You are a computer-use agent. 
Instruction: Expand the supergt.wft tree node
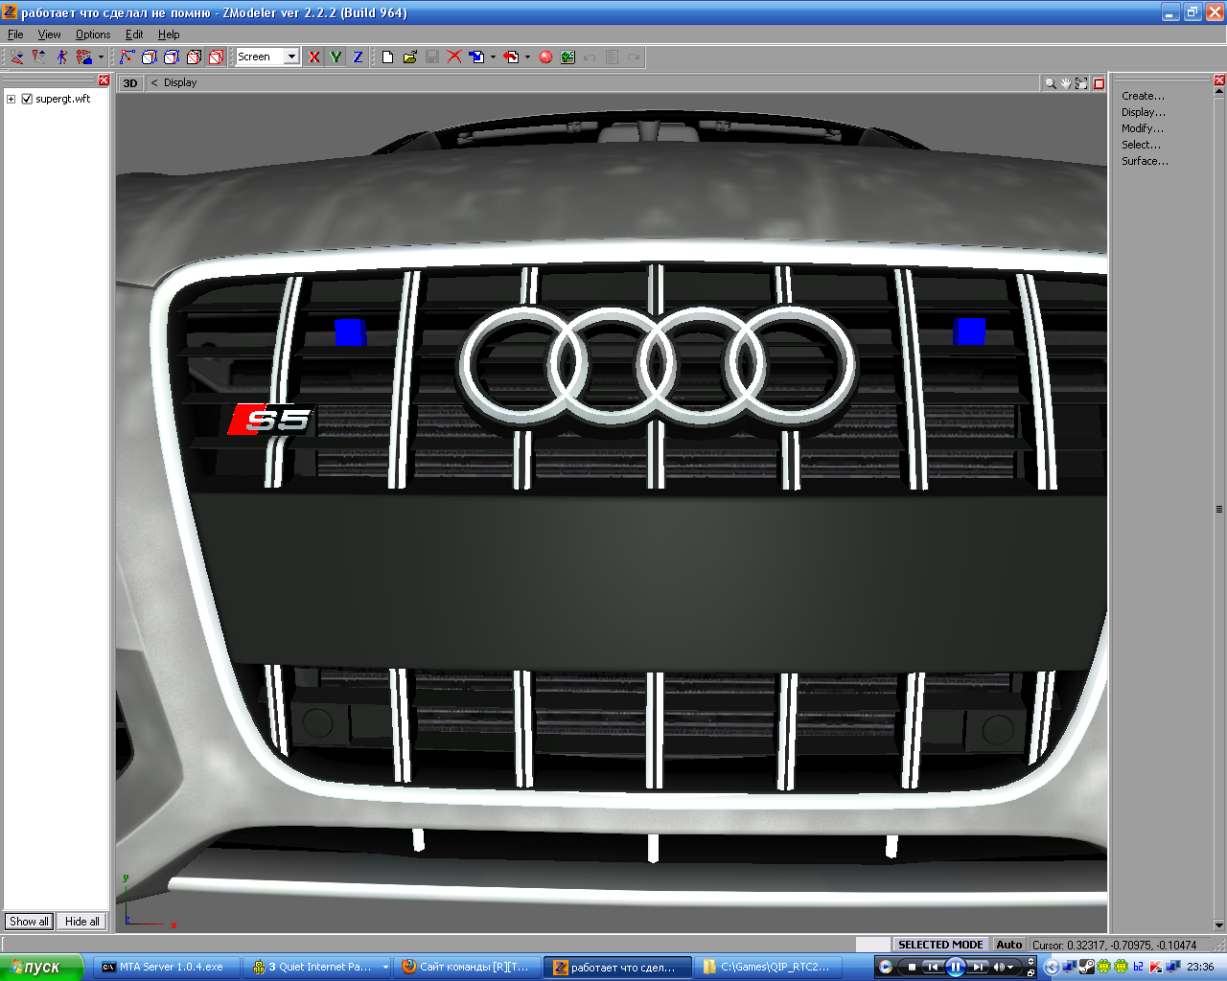(11, 99)
